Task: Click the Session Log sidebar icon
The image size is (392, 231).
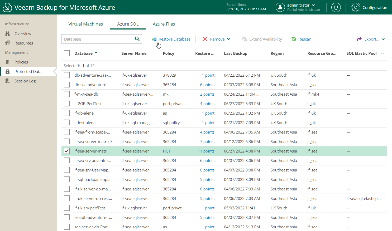Action: (x=8, y=81)
